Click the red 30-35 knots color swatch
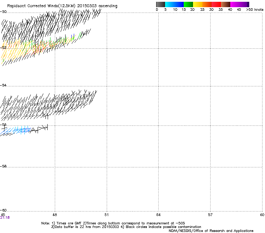This screenshot has width=265, height=233. pyautogui.click(x=216, y=4)
